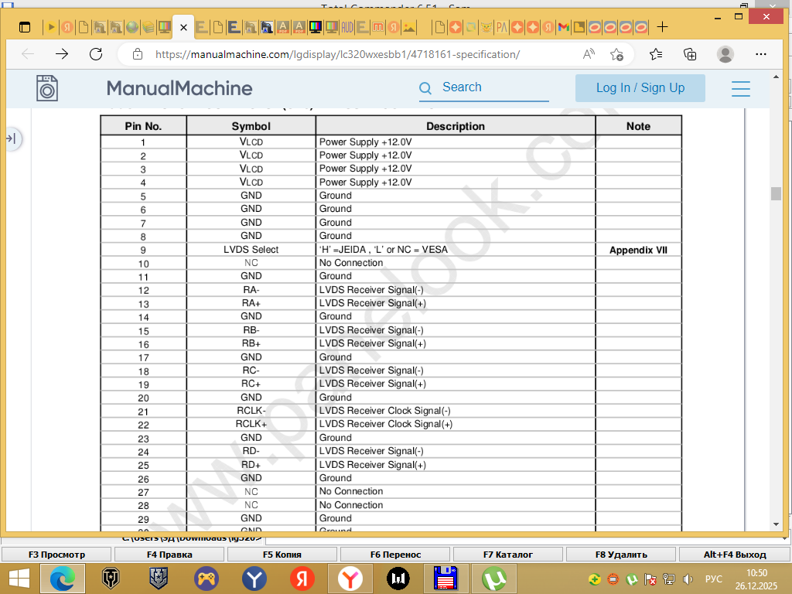Click the ManualMachine logo icon
The width and height of the screenshot is (792, 594).
tap(47, 88)
